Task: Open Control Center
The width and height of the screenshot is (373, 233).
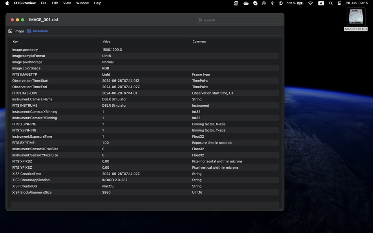Action: pos(340,3)
